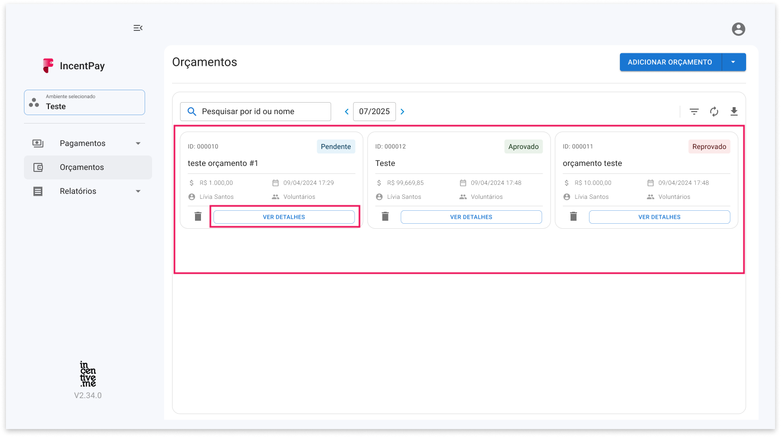Viewport: 781px width, 437px height.
Task: Click the Aprovado status badge
Action: coord(524,146)
